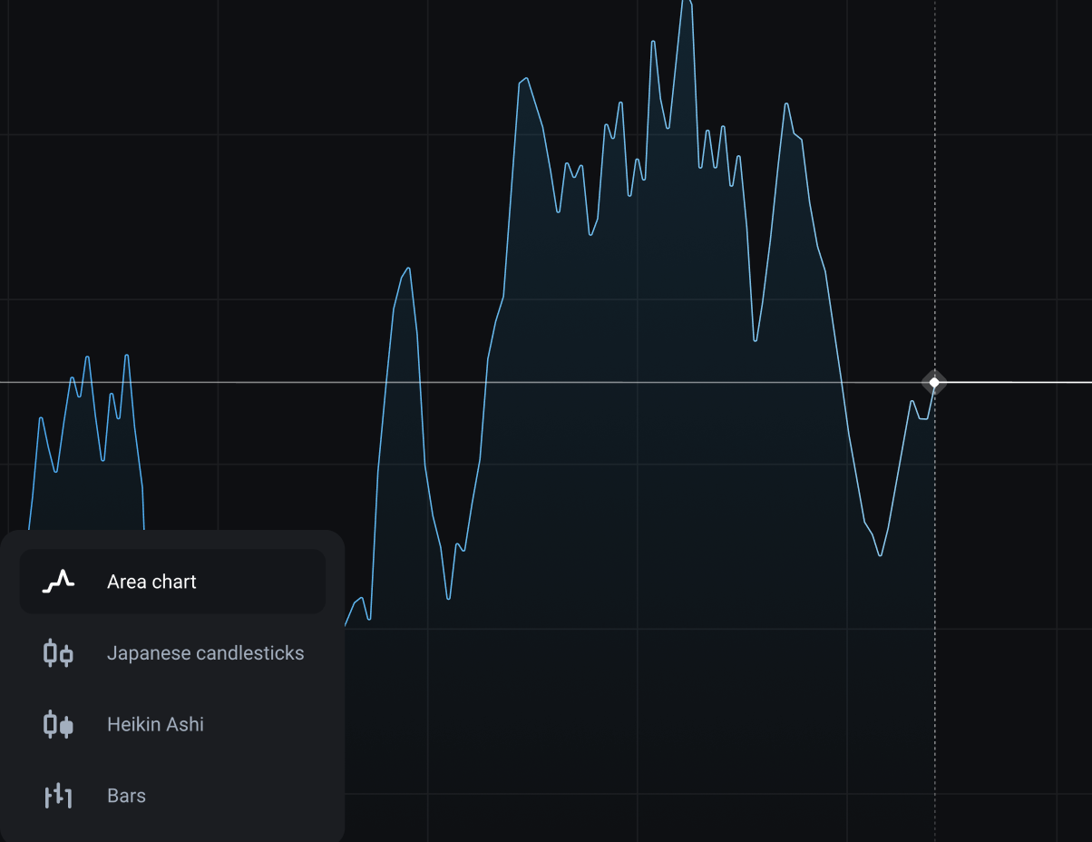Pick the Bars chart type label
This screenshot has width=1092, height=842.
tap(126, 796)
